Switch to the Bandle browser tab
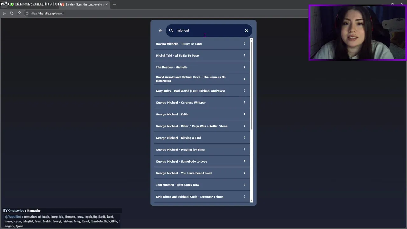This screenshot has width=407, height=229. (84, 4)
